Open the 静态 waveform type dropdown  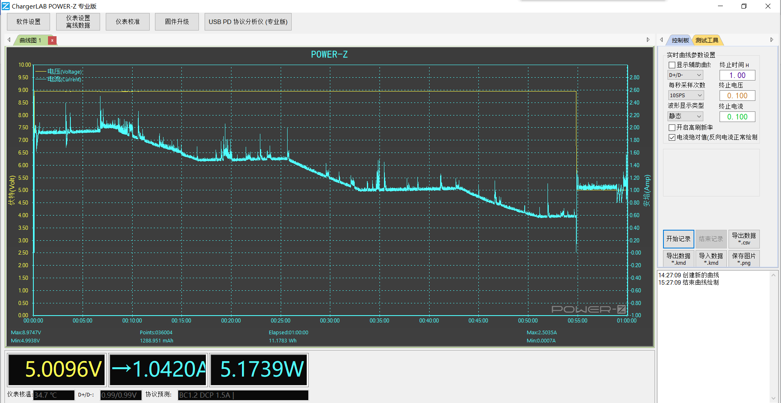click(x=685, y=116)
